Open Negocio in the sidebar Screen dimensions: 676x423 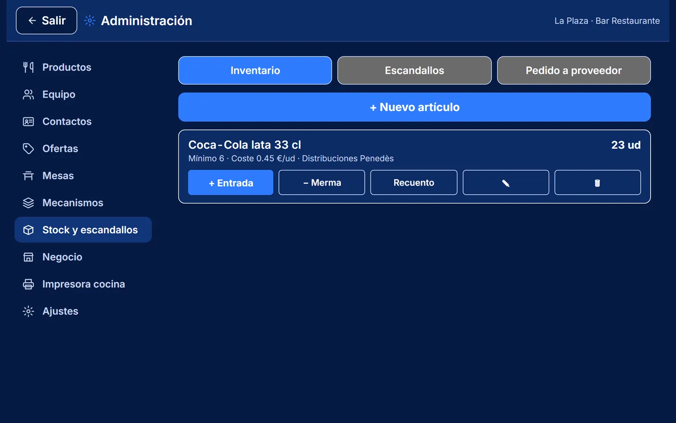click(x=83, y=257)
